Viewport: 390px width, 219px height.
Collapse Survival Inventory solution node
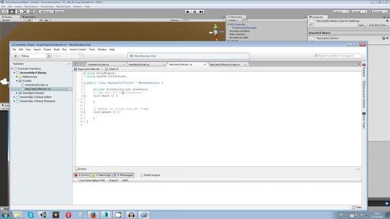click(x=12, y=69)
